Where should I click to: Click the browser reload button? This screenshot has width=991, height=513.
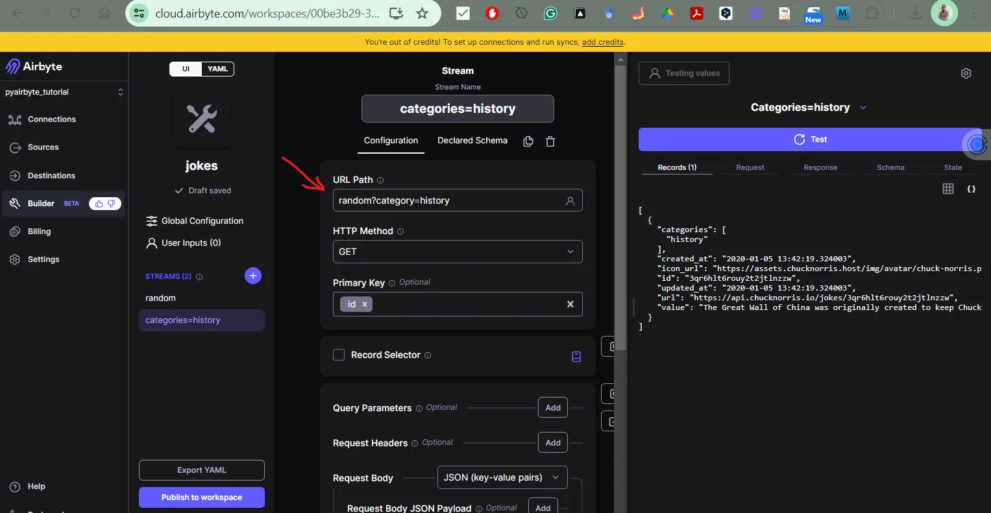point(75,13)
